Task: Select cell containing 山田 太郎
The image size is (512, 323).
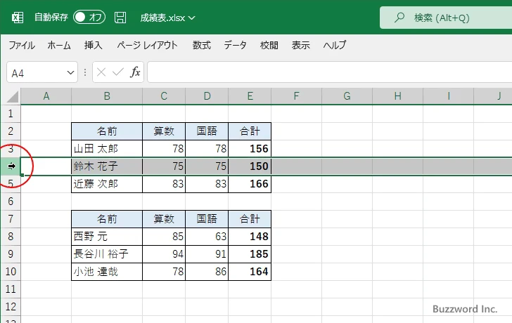Action: (x=106, y=149)
